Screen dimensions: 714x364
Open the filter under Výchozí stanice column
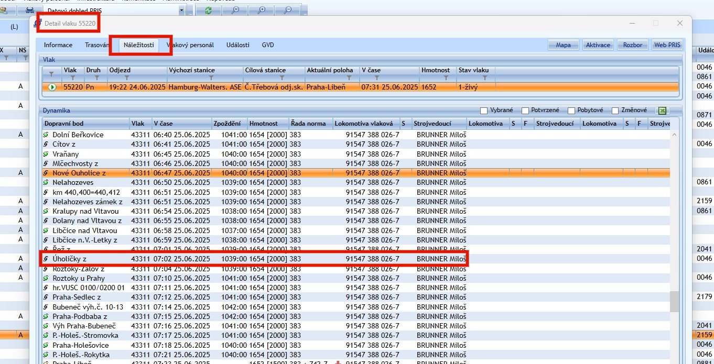211,78
